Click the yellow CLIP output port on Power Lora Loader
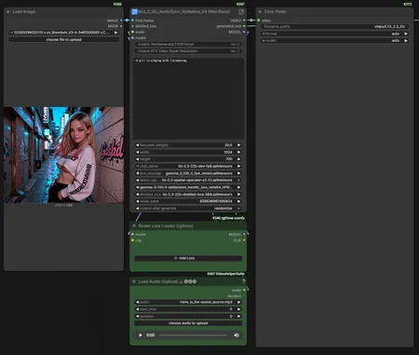419x355 pixels. pos(244,240)
